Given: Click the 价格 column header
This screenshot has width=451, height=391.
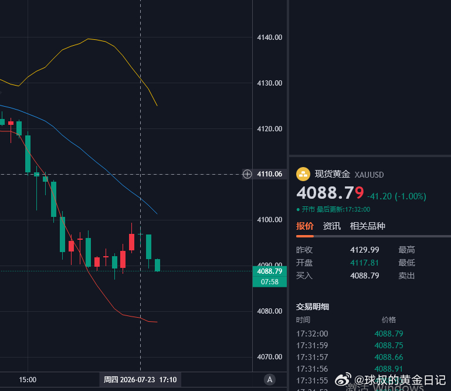Looking at the screenshot, I should [389, 319].
